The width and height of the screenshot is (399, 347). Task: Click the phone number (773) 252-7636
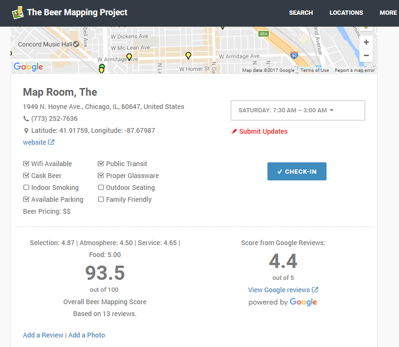click(x=54, y=119)
